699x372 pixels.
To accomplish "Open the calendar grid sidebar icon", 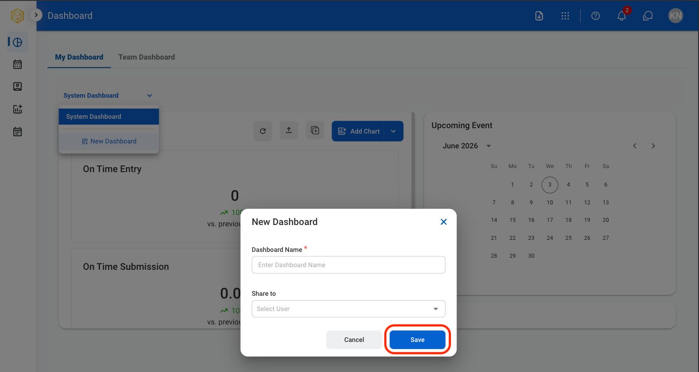I will click(x=17, y=65).
